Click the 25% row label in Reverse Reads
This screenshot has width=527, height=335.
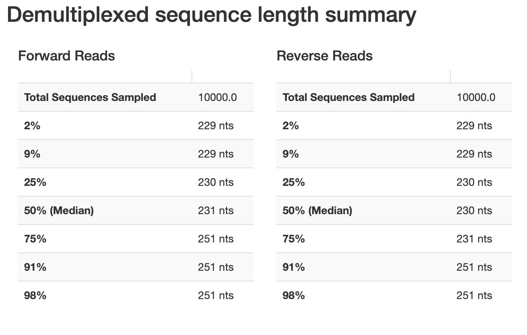[294, 182]
